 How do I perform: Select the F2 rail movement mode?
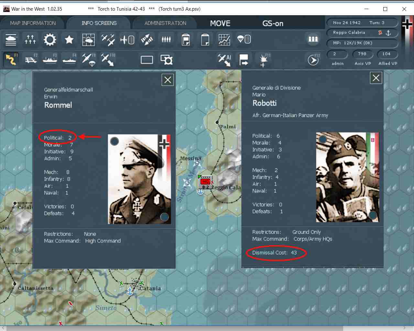31,59
